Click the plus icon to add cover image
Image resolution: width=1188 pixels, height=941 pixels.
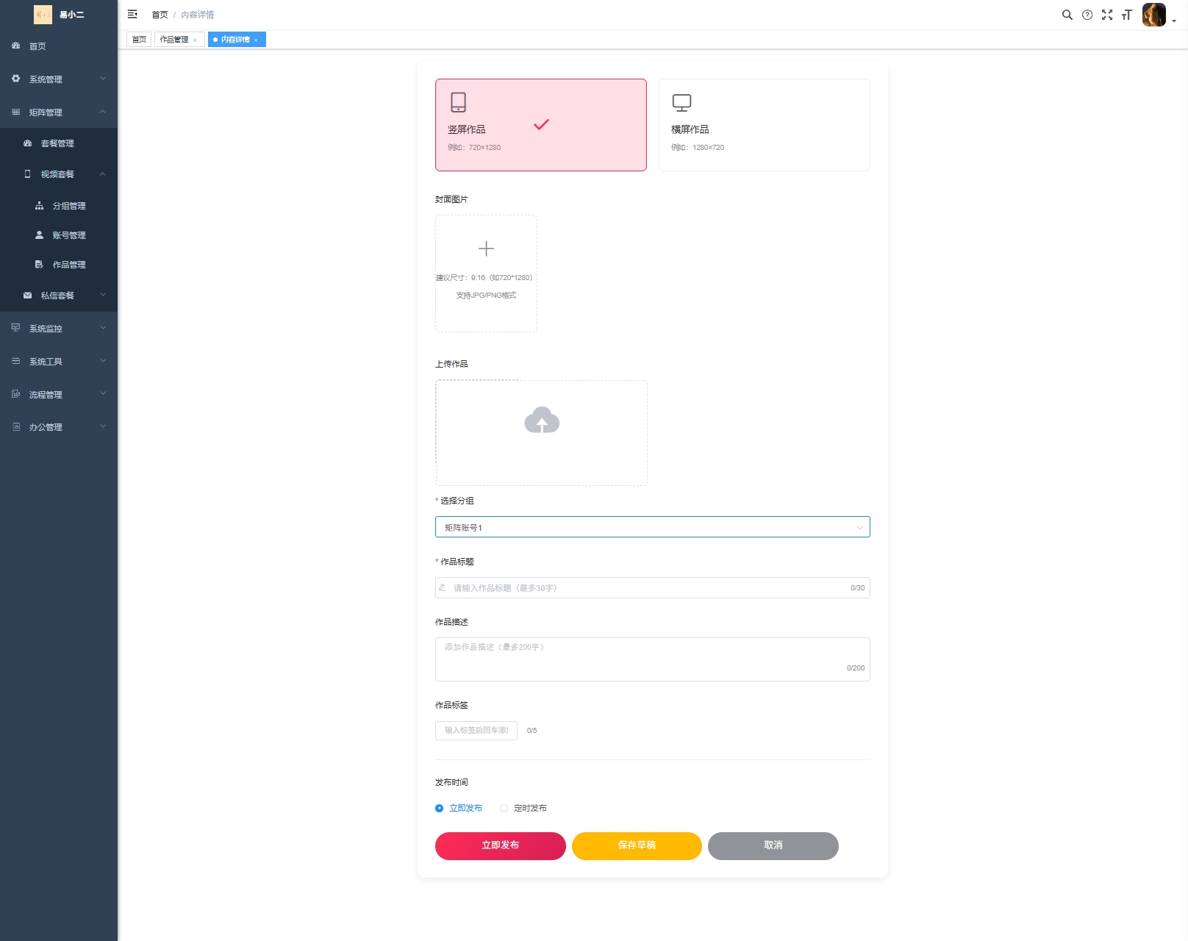[486, 249]
